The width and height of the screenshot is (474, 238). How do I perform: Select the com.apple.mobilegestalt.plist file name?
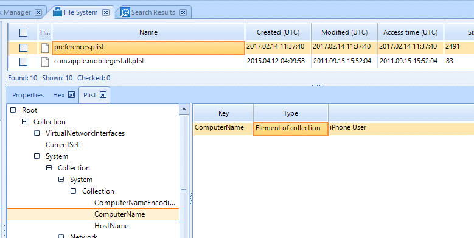[x=99, y=61]
